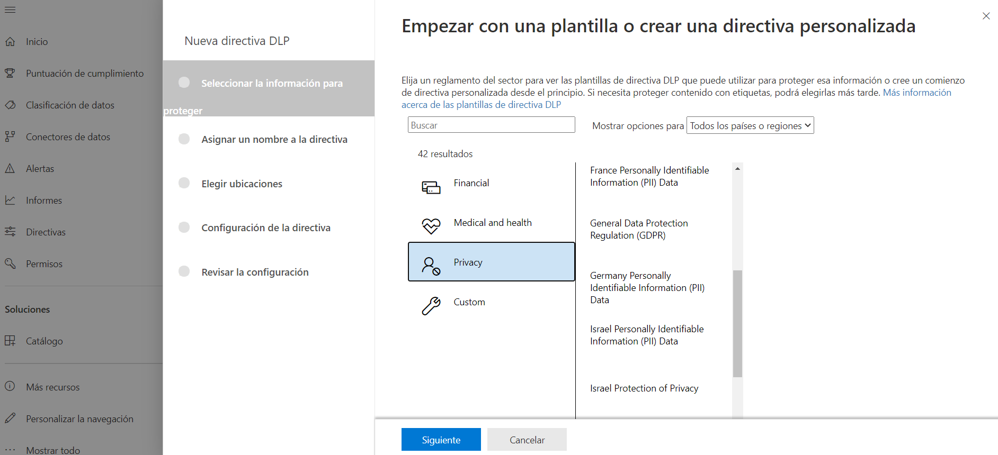Select the 'Revisar la configuración' step circle
The width and height of the screenshot is (998, 455).
pos(184,271)
